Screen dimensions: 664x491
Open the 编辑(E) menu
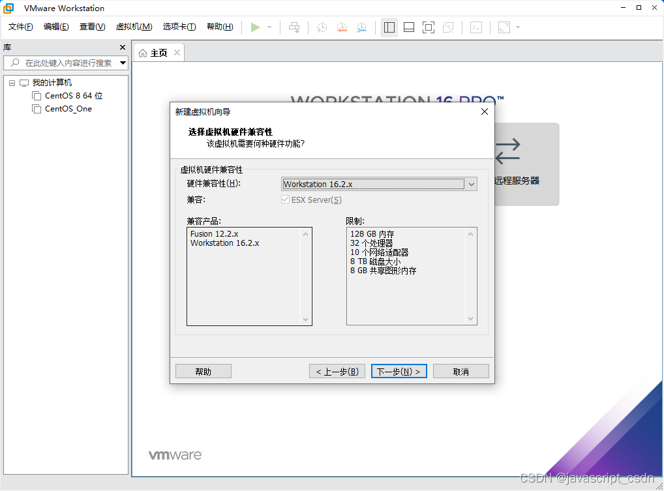56,27
